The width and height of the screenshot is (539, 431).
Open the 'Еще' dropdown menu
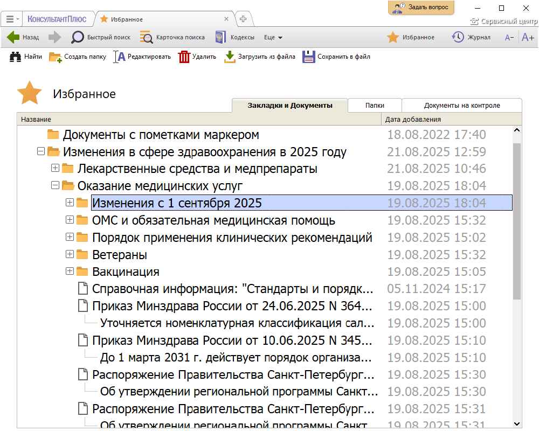coord(273,38)
